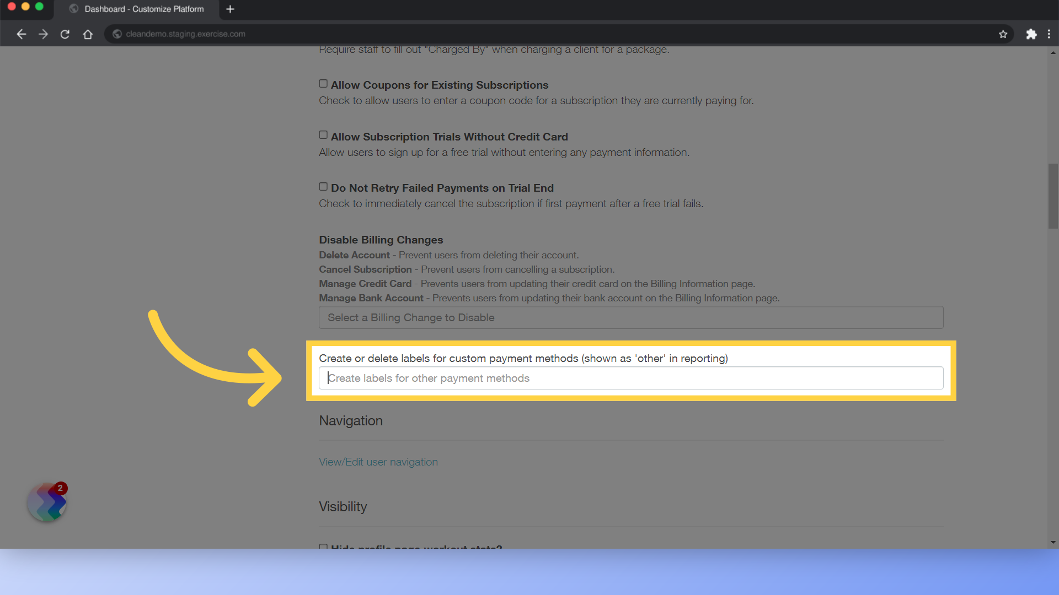Click View/Edit user navigation link
This screenshot has height=595, width=1059.
pos(378,461)
